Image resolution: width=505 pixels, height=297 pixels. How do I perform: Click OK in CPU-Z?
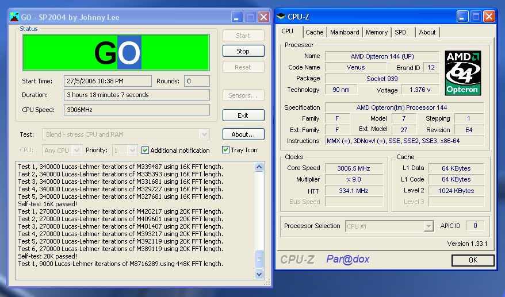point(473,260)
